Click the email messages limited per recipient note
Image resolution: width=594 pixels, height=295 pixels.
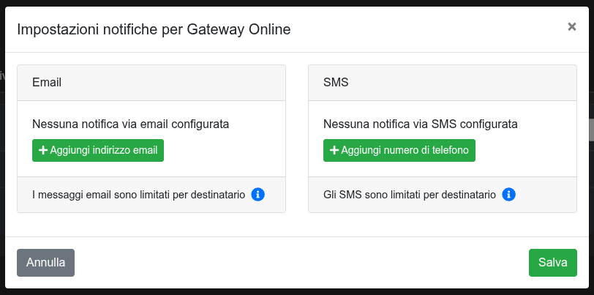pyautogui.click(x=138, y=195)
